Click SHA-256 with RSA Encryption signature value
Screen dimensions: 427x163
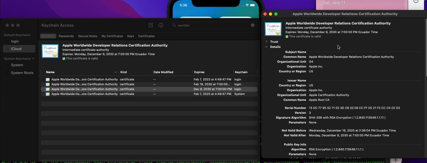click(x=347, y=118)
